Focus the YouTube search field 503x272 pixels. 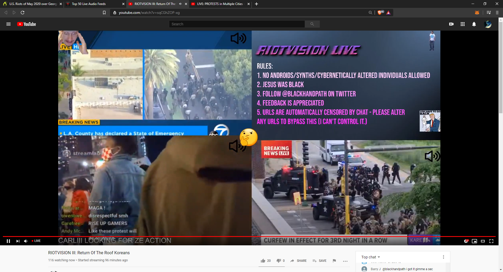(x=237, y=24)
